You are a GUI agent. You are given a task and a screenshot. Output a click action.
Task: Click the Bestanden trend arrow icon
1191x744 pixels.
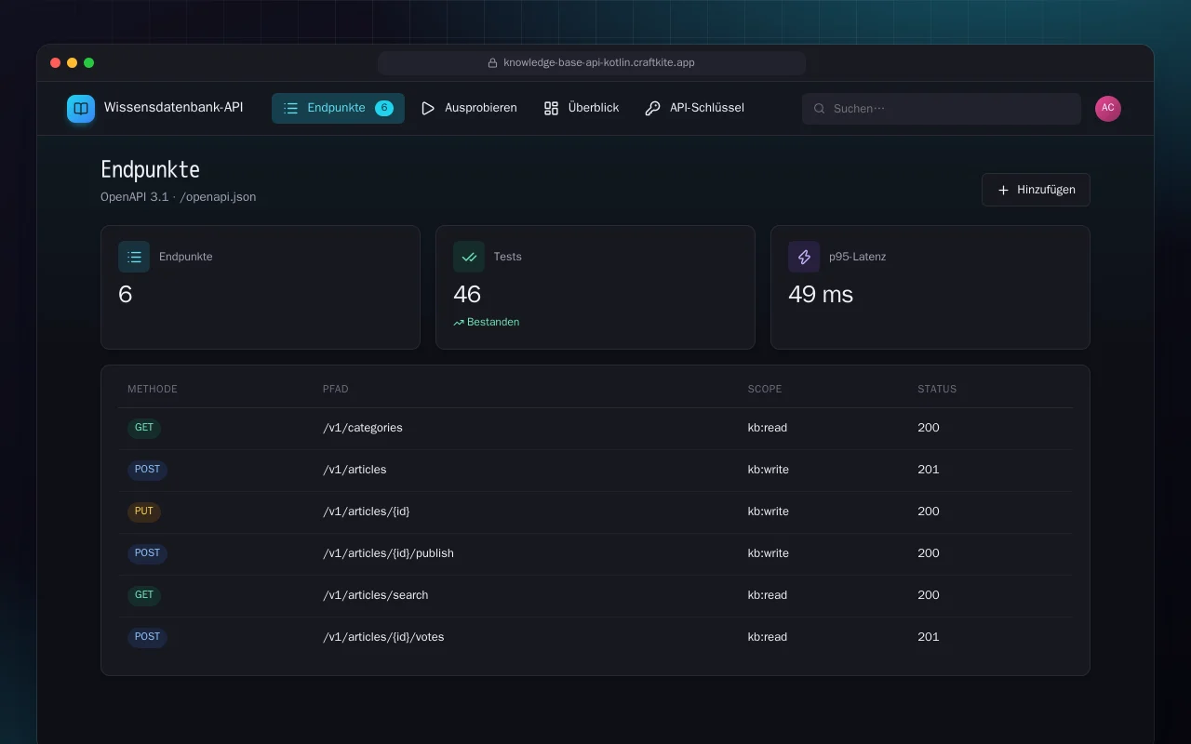(x=459, y=323)
